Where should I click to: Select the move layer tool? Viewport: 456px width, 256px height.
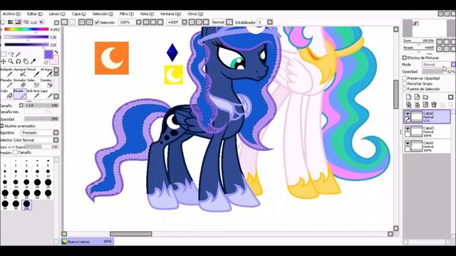point(3,61)
